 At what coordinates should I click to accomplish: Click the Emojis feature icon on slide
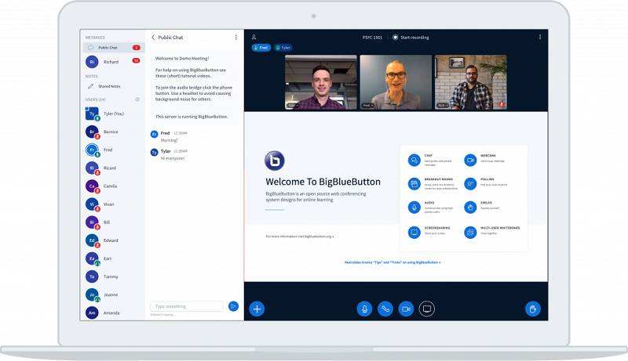tap(470, 208)
